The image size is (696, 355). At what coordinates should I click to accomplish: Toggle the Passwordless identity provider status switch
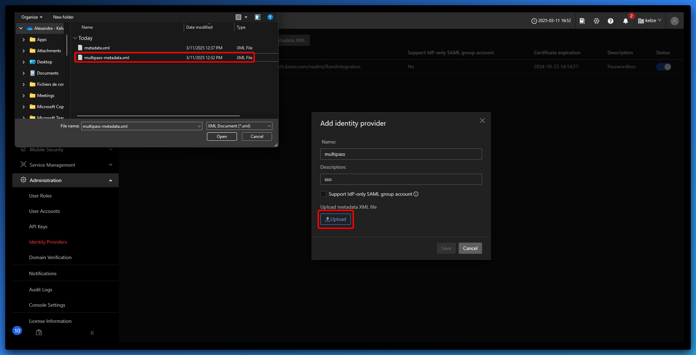(x=663, y=67)
